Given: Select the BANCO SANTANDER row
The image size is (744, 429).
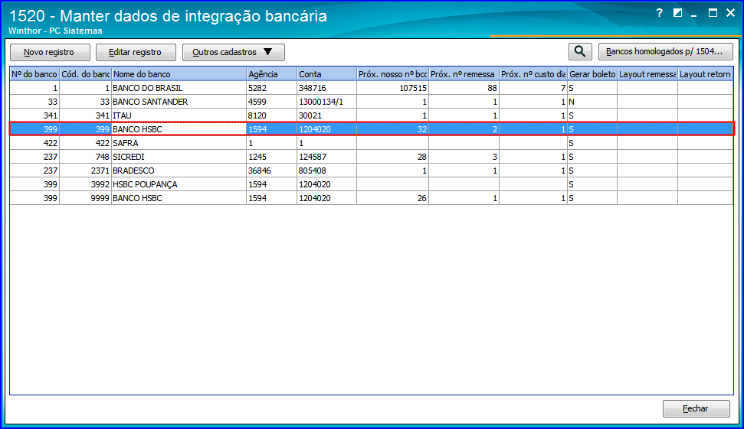Looking at the screenshot, I should [372, 102].
